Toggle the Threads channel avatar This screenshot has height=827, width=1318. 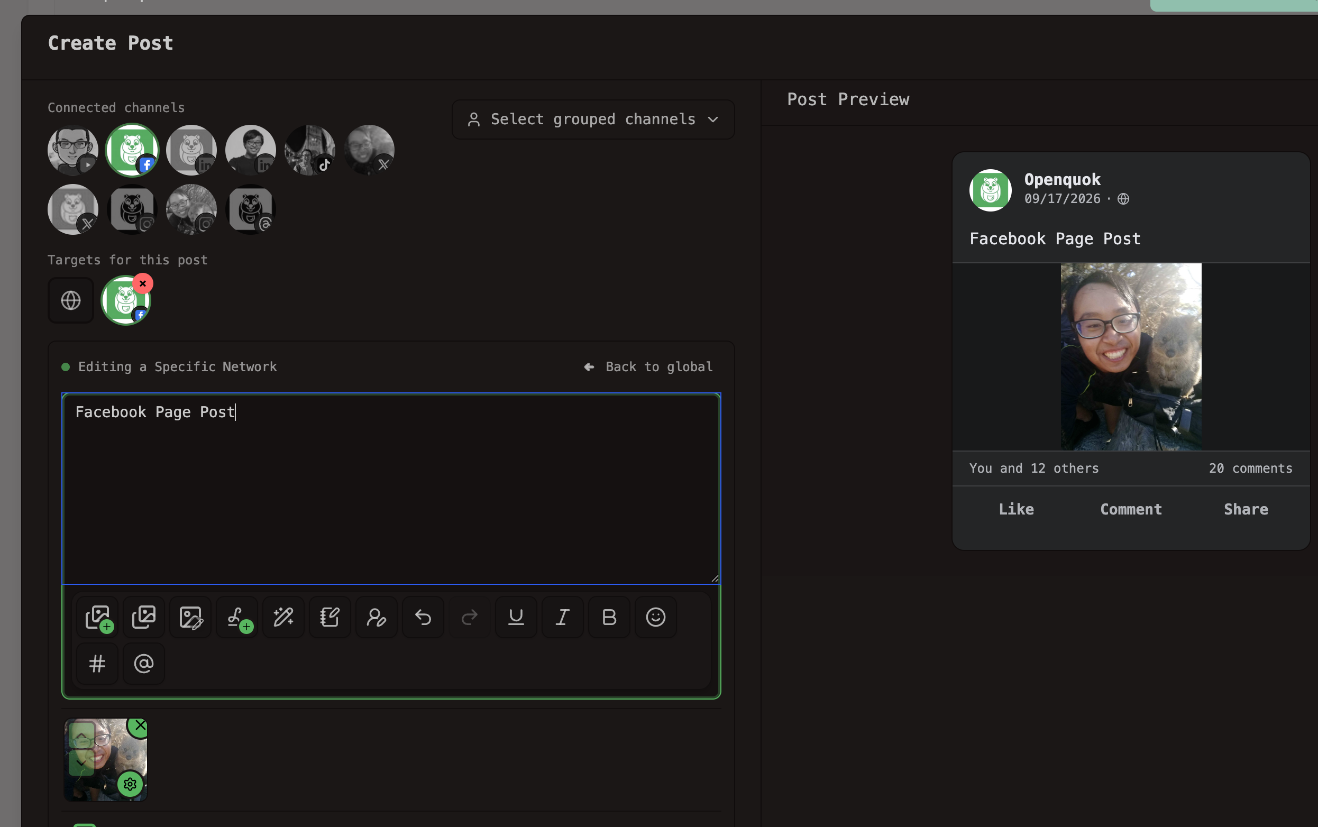pyautogui.click(x=251, y=209)
